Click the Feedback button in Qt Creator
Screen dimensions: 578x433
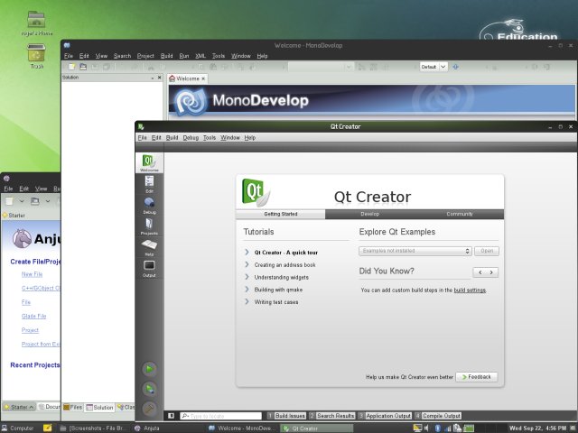click(477, 377)
